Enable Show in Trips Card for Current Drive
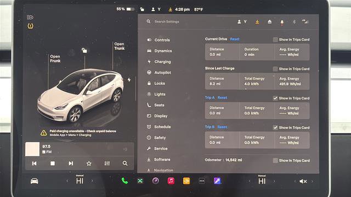This screenshot has height=197, width=351. tap(275, 40)
